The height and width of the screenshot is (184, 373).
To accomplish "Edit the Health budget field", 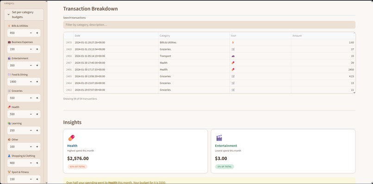I will [18, 114].
